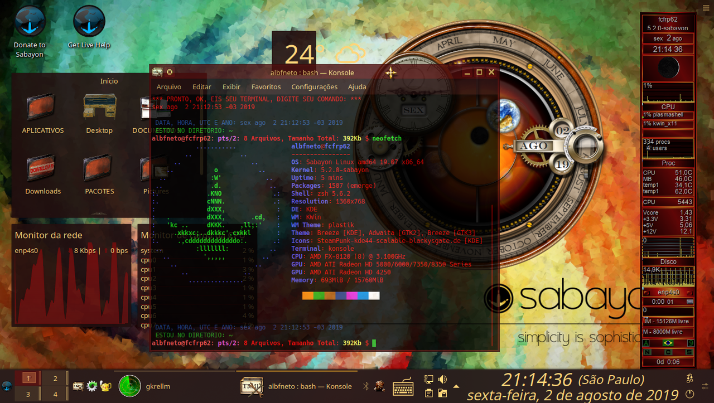This screenshot has width=714, height=403.
Task: Click the neofetch green color block
Action: 319,295
